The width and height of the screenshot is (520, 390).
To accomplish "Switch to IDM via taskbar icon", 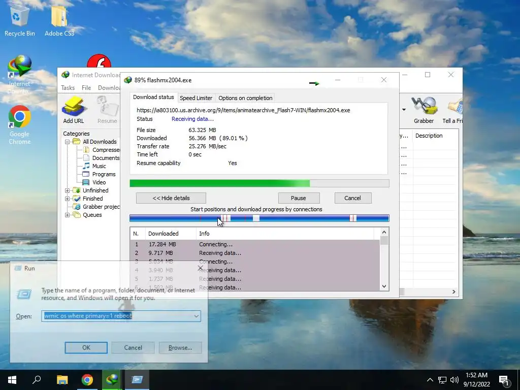I will click(x=112, y=380).
